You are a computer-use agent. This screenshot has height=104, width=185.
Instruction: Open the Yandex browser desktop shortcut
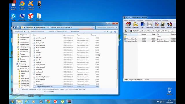coord(31,17)
